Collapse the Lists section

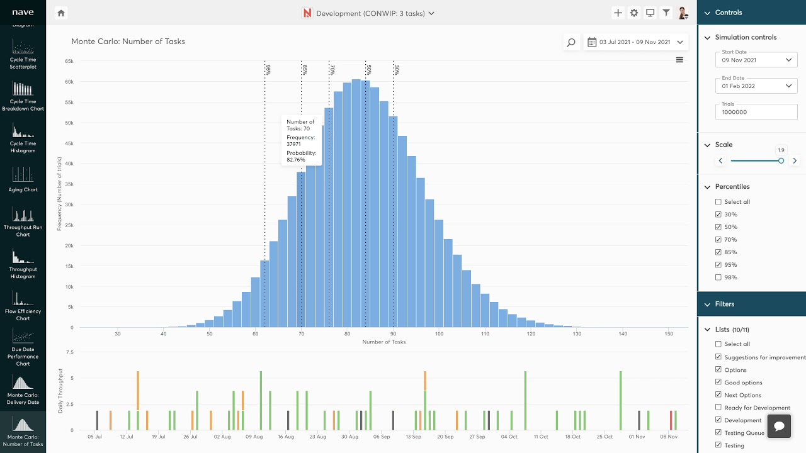(x=707, y=330)
